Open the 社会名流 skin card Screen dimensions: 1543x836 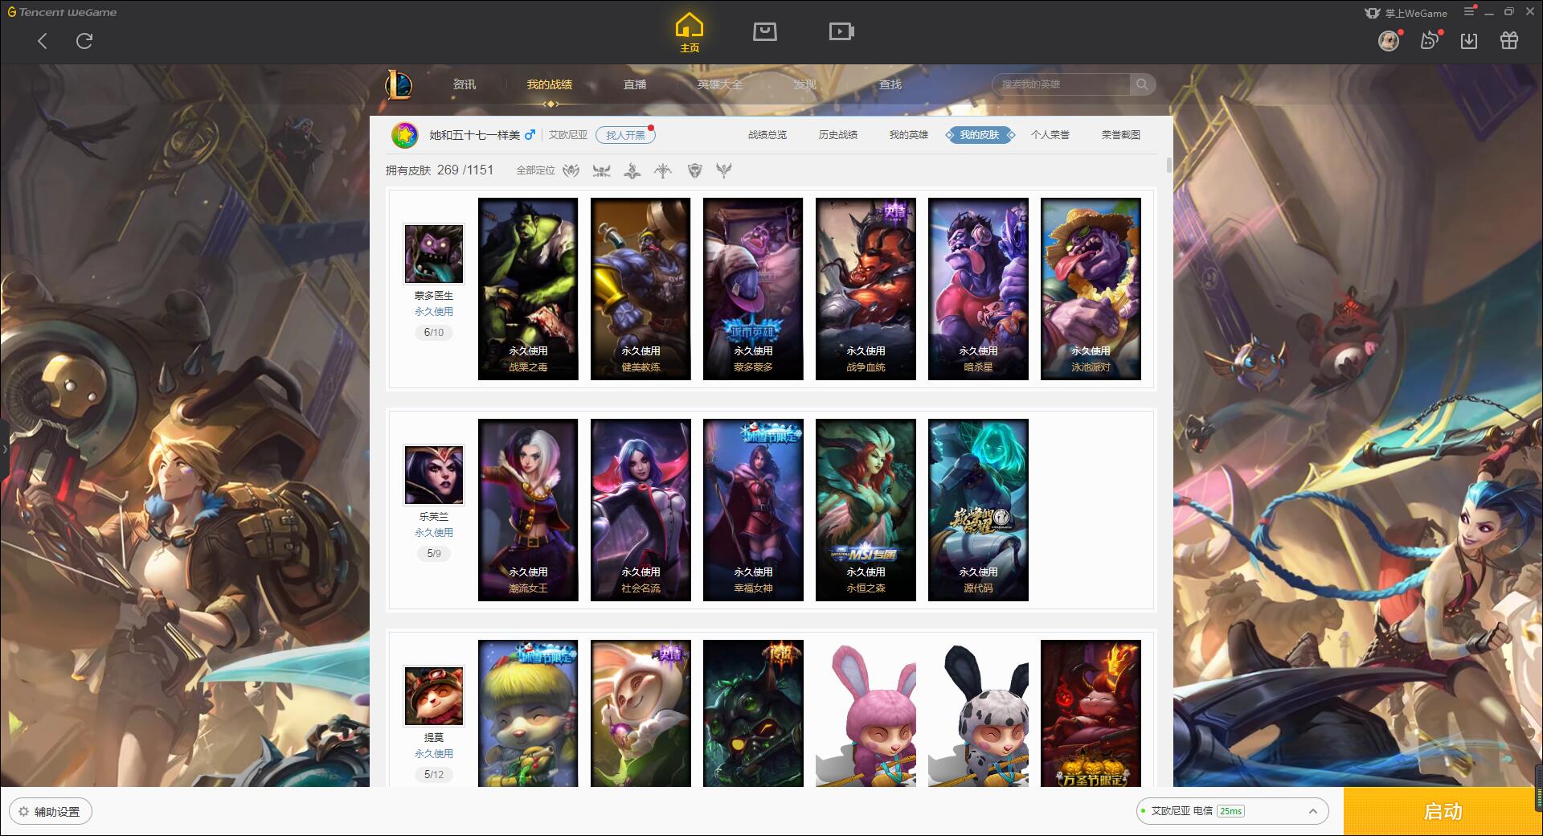(x=641, y=510)
